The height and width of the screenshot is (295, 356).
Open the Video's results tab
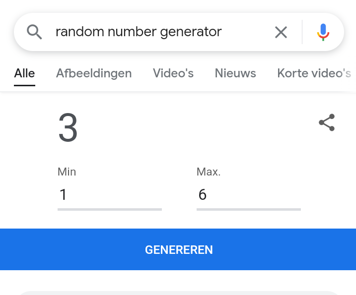[173, 73]
